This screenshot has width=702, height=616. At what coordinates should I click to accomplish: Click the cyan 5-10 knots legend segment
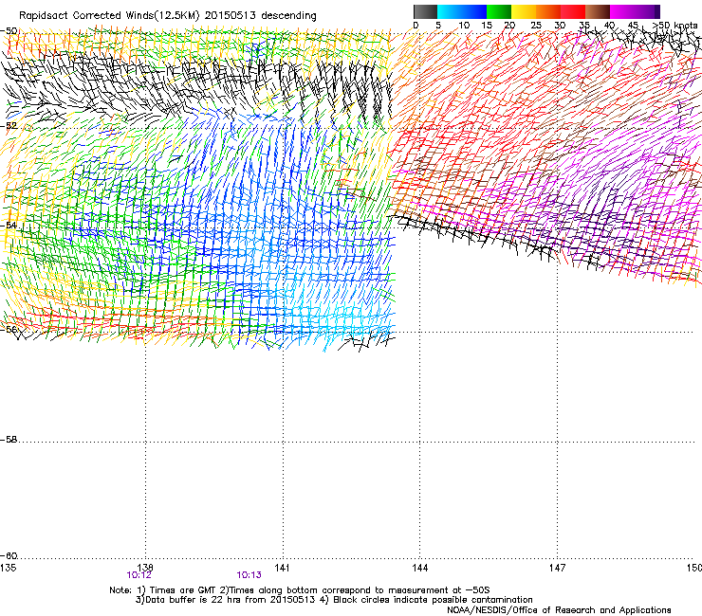click(x=450, y=11)
